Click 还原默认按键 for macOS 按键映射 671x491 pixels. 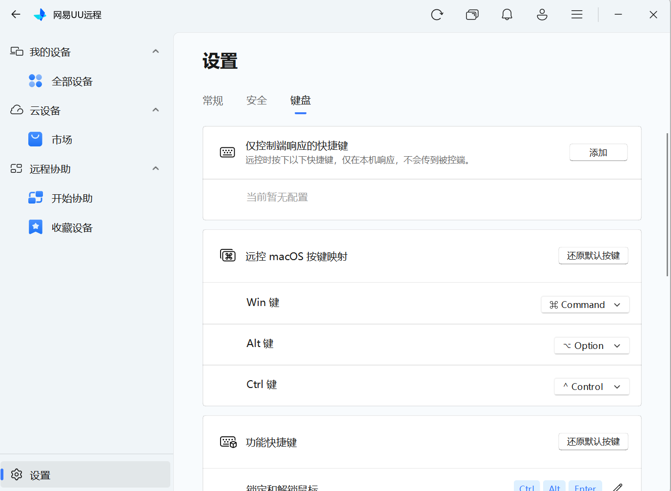pyautogui.click(x=593, y=255)
